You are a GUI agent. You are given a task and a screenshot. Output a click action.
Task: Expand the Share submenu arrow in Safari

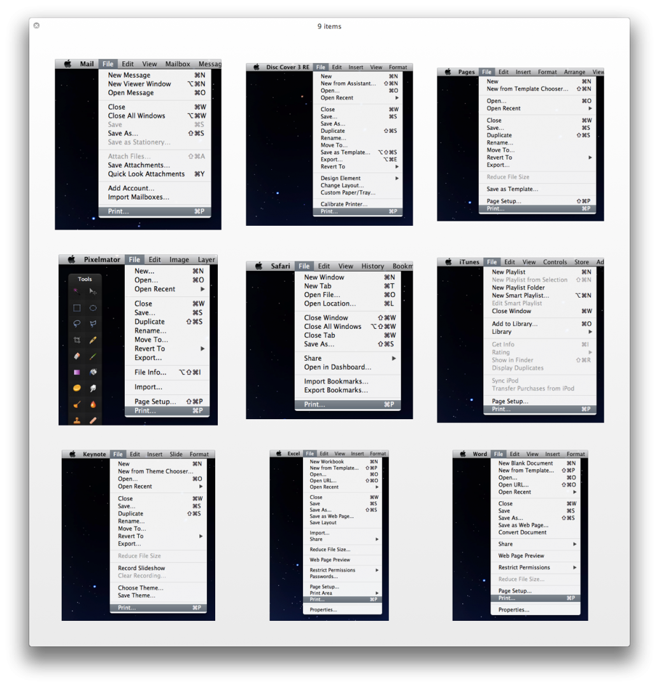click(x=393, y=358)
